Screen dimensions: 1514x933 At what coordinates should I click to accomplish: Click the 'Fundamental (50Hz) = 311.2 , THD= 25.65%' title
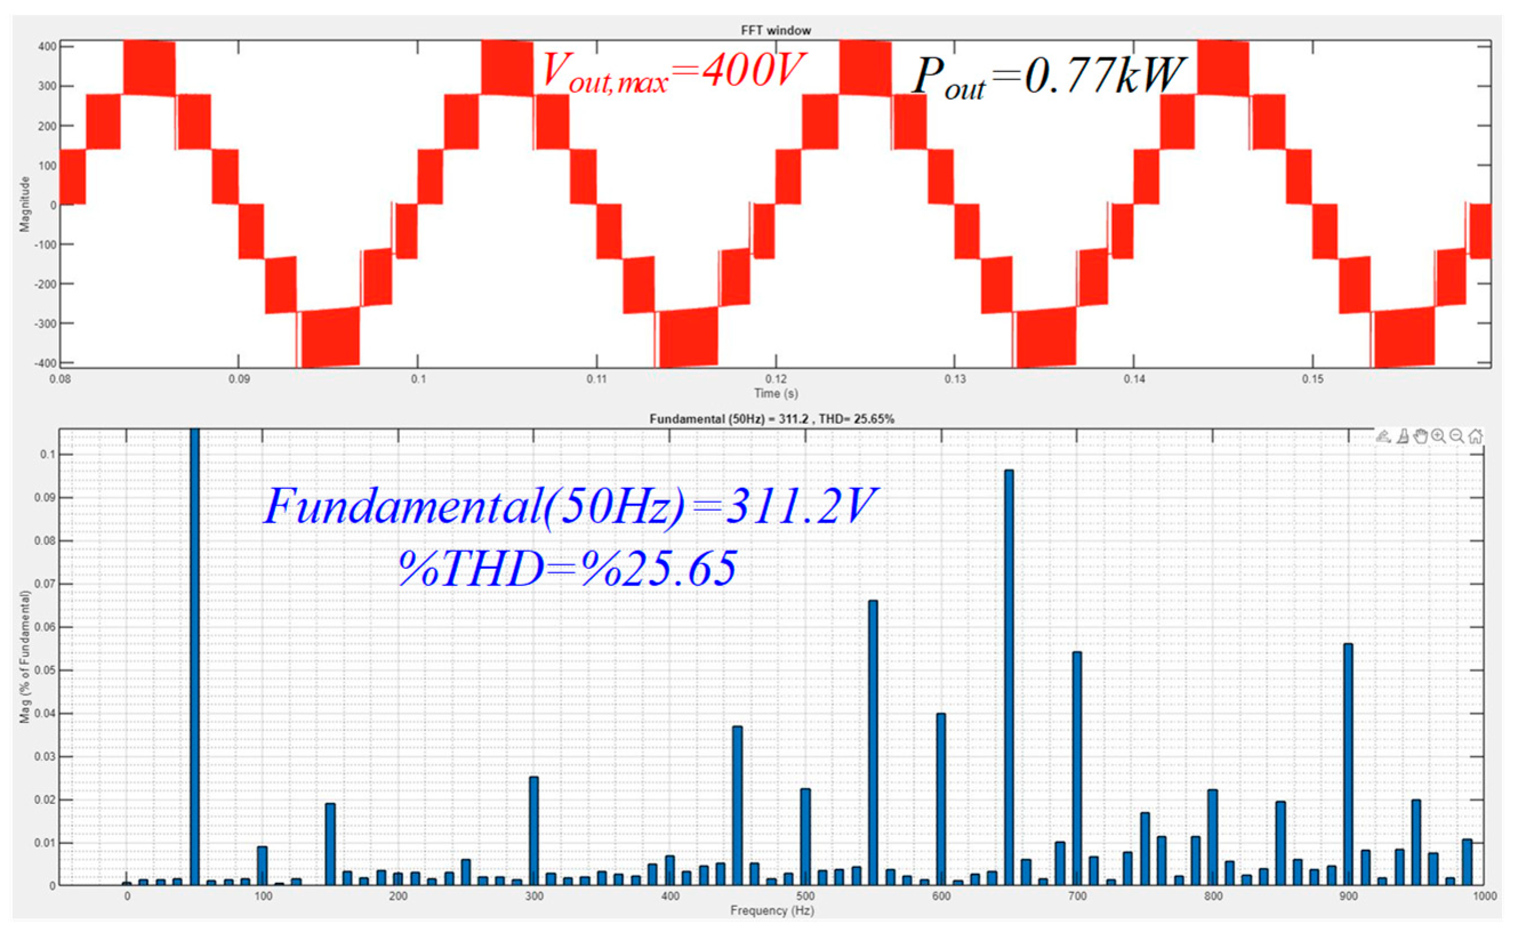pyautogui.click(x=771, y=419)
